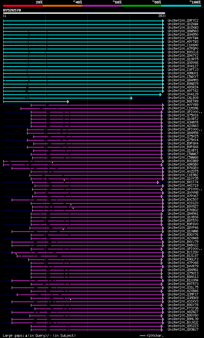The height and width of the screenshot is (338, 204).
Task: Click the yellow gap marker below the Q10Y35 row
Action: [x=64, y=180]
